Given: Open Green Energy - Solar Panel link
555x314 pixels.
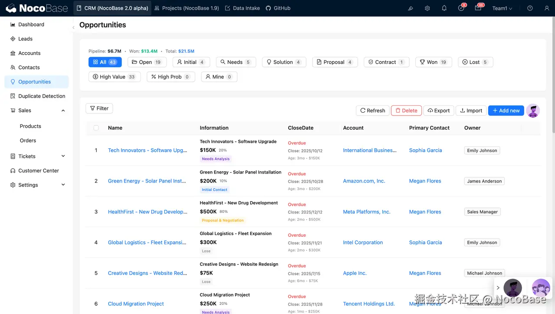Looking at the screenshot, I should tap(147, 181).
